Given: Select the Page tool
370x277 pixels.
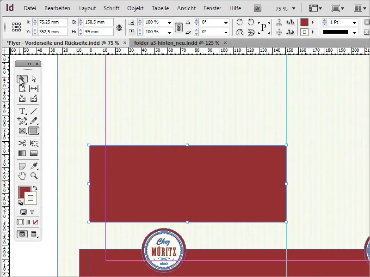Looking at the screenshot, I should 22,89.
